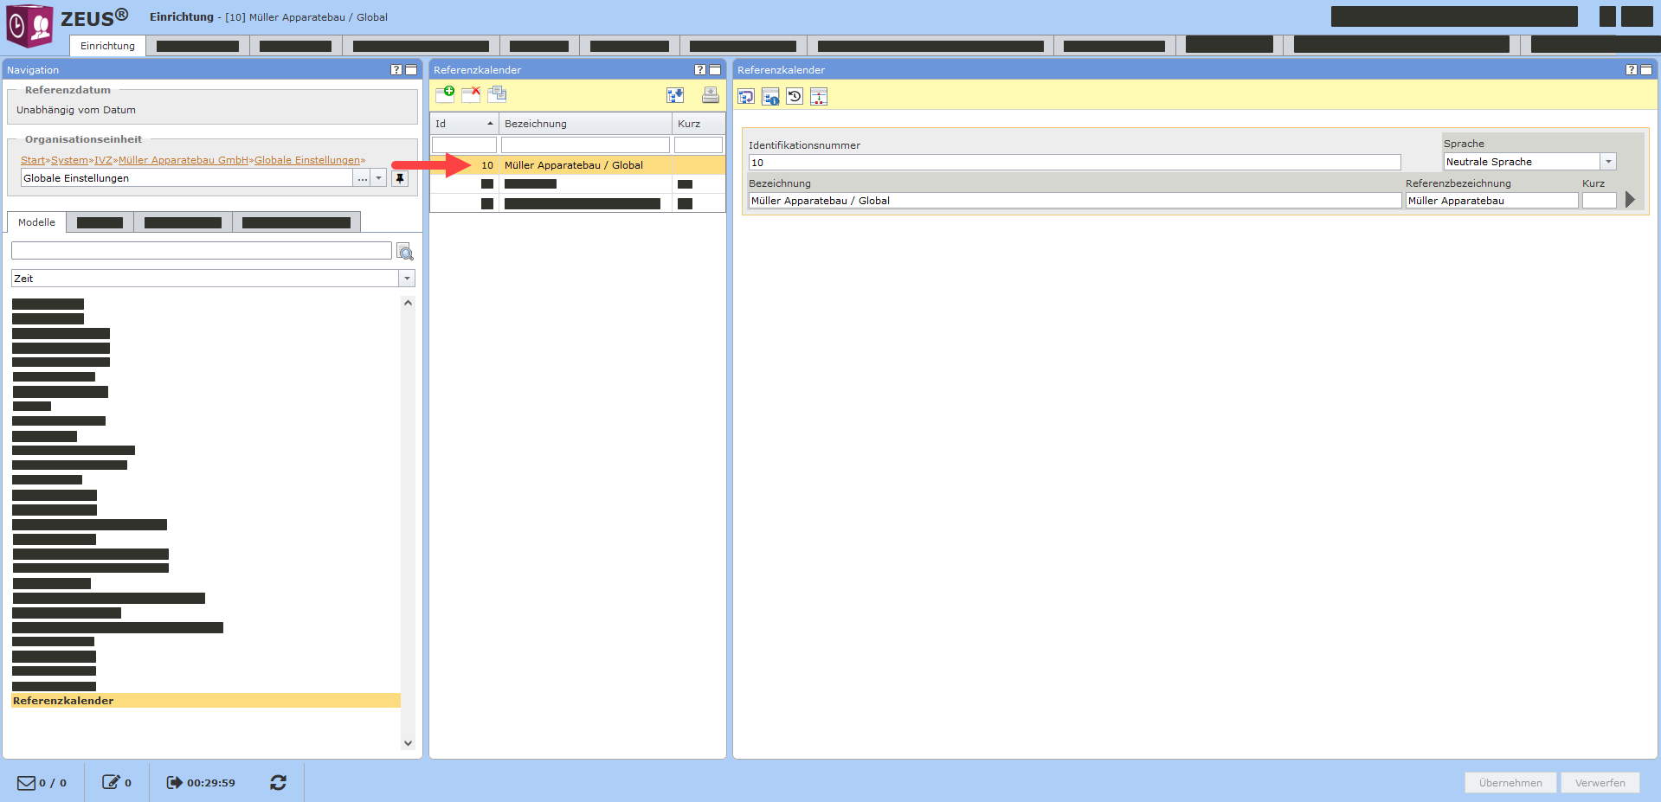The height and width of the screenshot is (802, 1661).
Task: Click the search magnifier icon beside model filter
Action: click(404, 252)
